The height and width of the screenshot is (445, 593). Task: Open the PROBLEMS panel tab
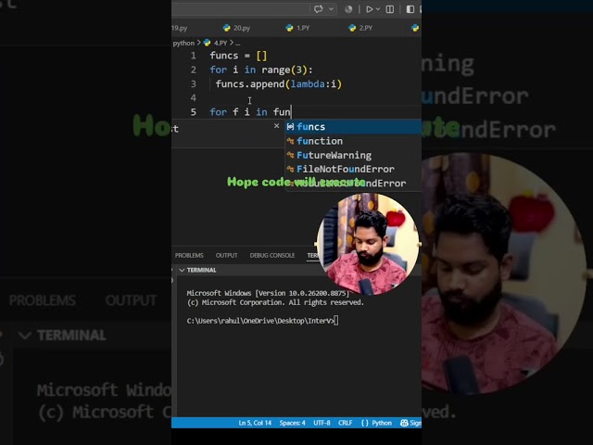[x=189, y=256]
